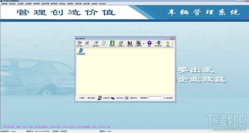
Task: Open the 系统设置 menu
Action: point(87,4)
